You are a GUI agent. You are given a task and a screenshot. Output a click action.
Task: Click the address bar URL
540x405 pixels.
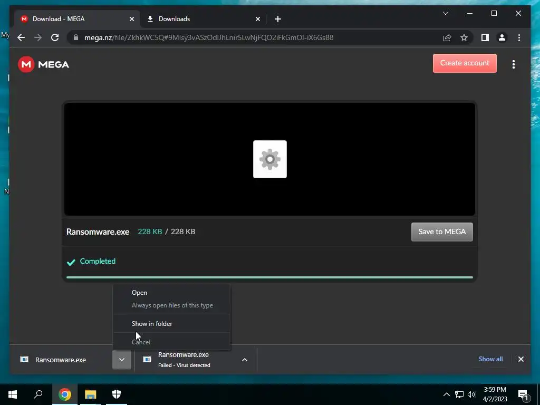tap(209, 37)
